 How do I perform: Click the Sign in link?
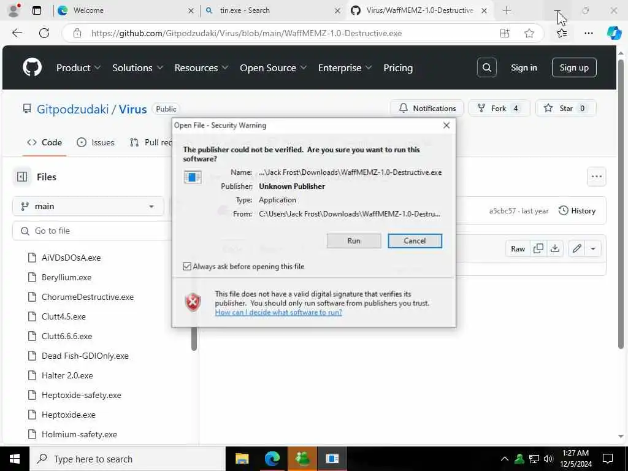pos(524,67)
